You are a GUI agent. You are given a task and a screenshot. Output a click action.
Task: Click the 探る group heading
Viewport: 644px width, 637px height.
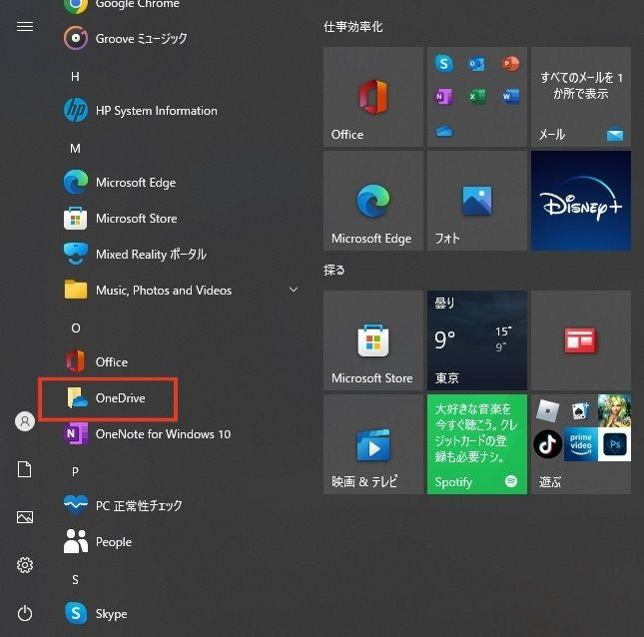[333, 270]
